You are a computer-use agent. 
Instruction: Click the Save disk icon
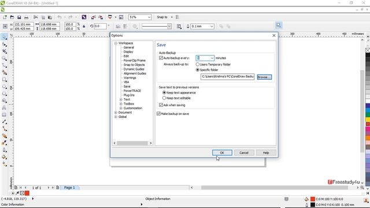pyautogui.click(x=19, y=17)
